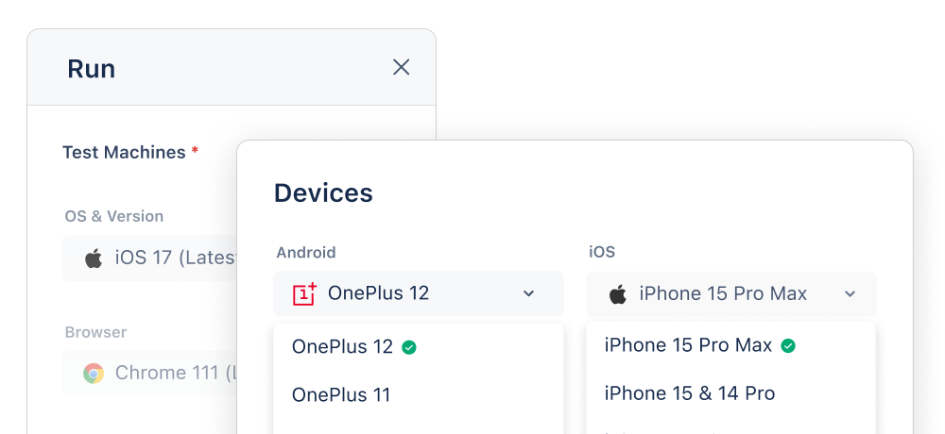Click the Test Machines label

point(124,153)
